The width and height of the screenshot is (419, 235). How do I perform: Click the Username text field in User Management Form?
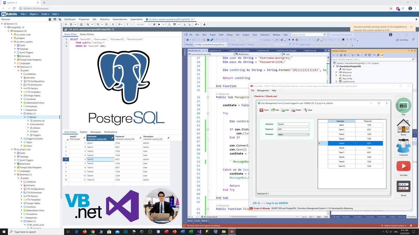(x=294, y=124)
